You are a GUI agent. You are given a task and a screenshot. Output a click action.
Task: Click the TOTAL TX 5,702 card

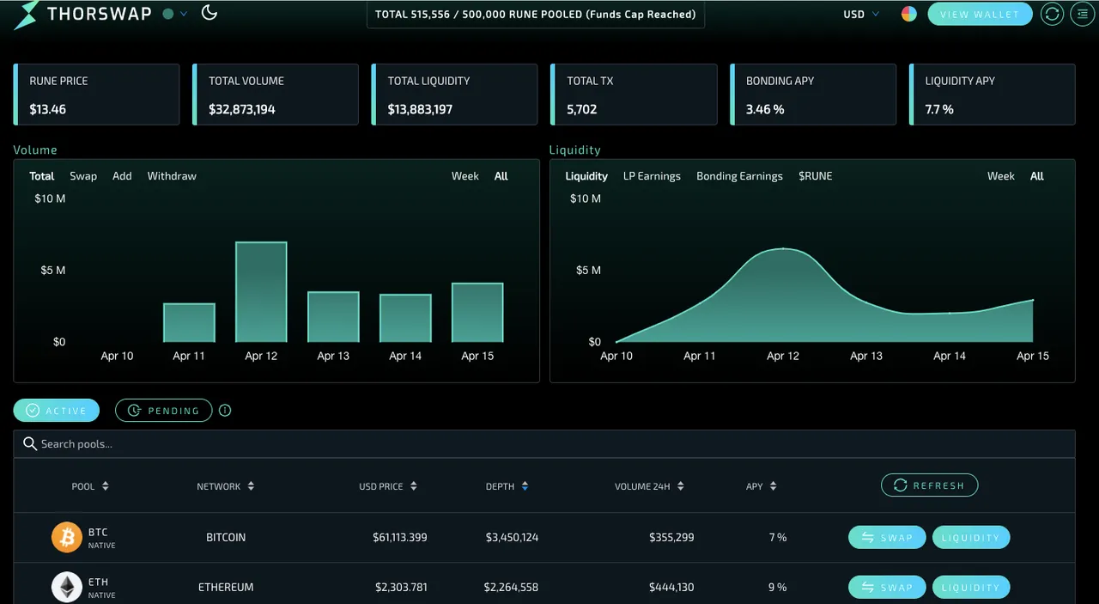point(634,95)
